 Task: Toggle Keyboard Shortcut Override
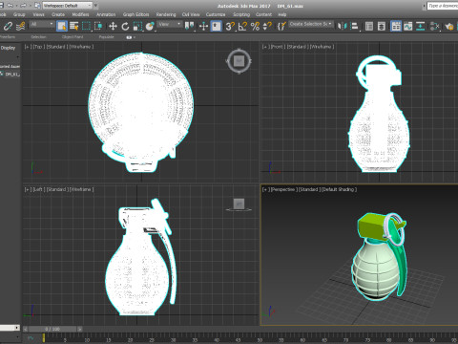coord(216,26)
